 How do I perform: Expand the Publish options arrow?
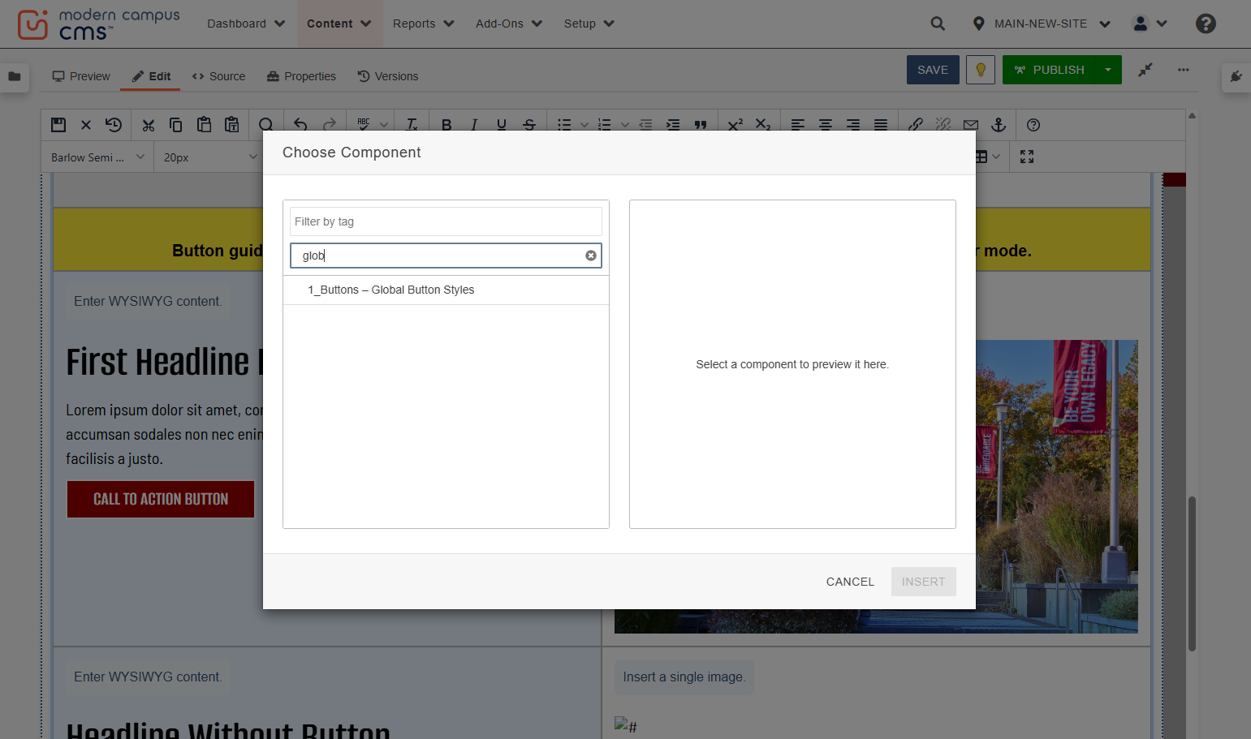tap(1108, 70)
